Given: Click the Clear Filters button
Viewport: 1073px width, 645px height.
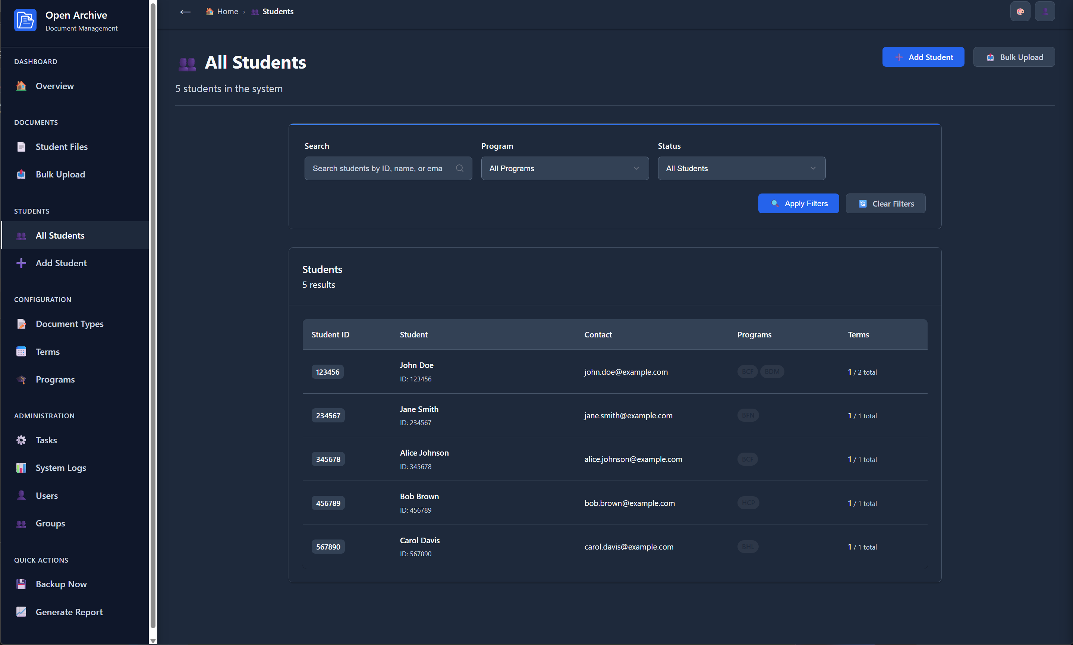Looking at the screenshot, I should click(x=885, y=204).
